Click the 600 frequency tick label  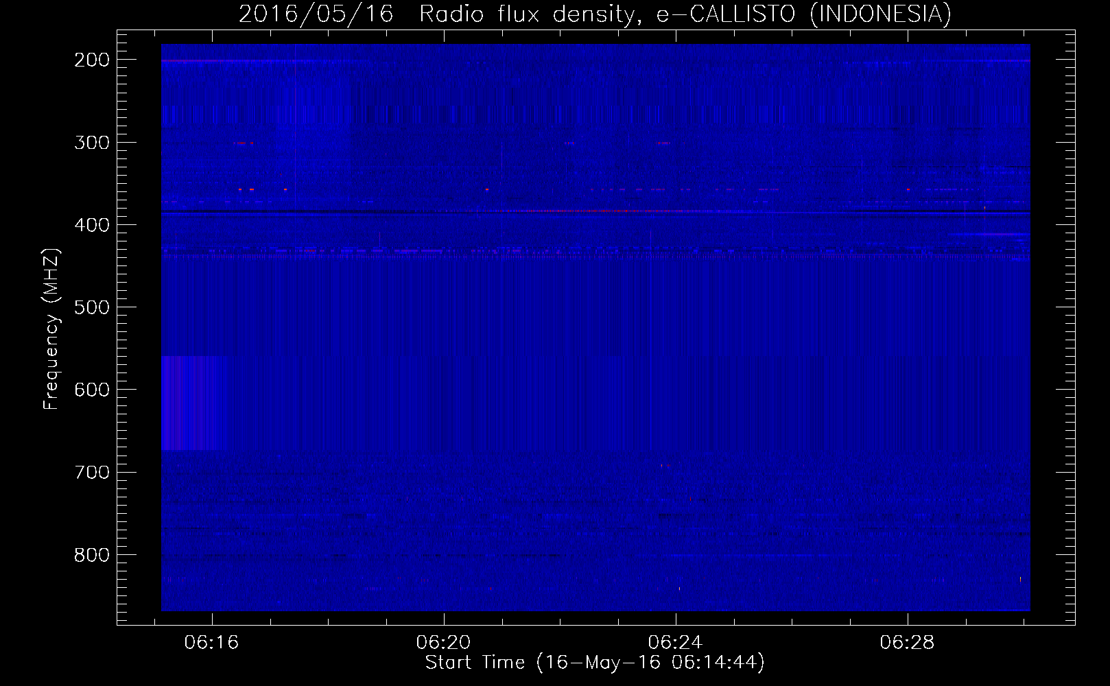click(x=92, y=390)
